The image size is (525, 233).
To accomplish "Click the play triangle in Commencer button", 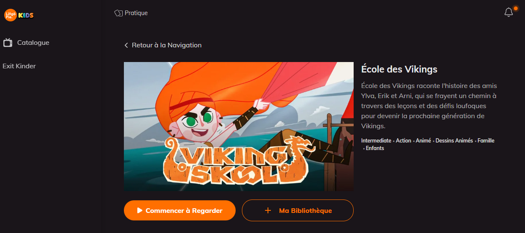I will 140,210.
